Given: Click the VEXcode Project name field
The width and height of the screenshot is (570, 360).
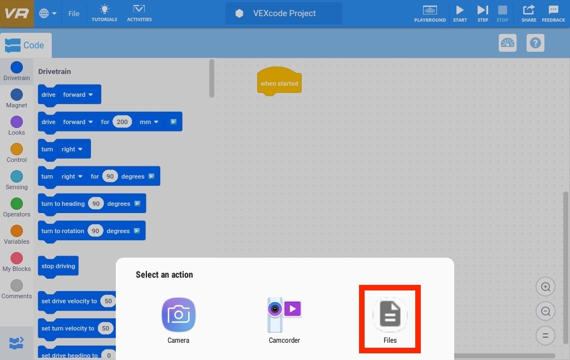Looking at the screenshot, I should (284, 13).
